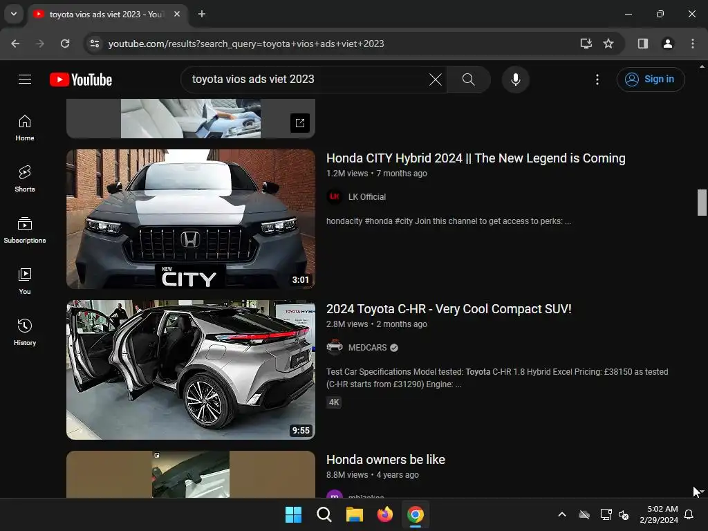Open Home in the sidebar
The width and height of the screenshot is (708, 531).
coord(25,128)
